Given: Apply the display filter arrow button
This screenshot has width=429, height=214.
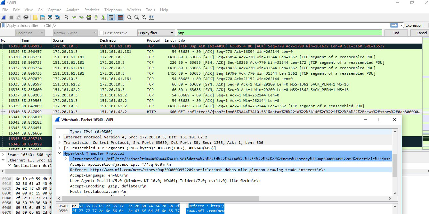Looking at the screenshot, I should [x=394, y=25].
